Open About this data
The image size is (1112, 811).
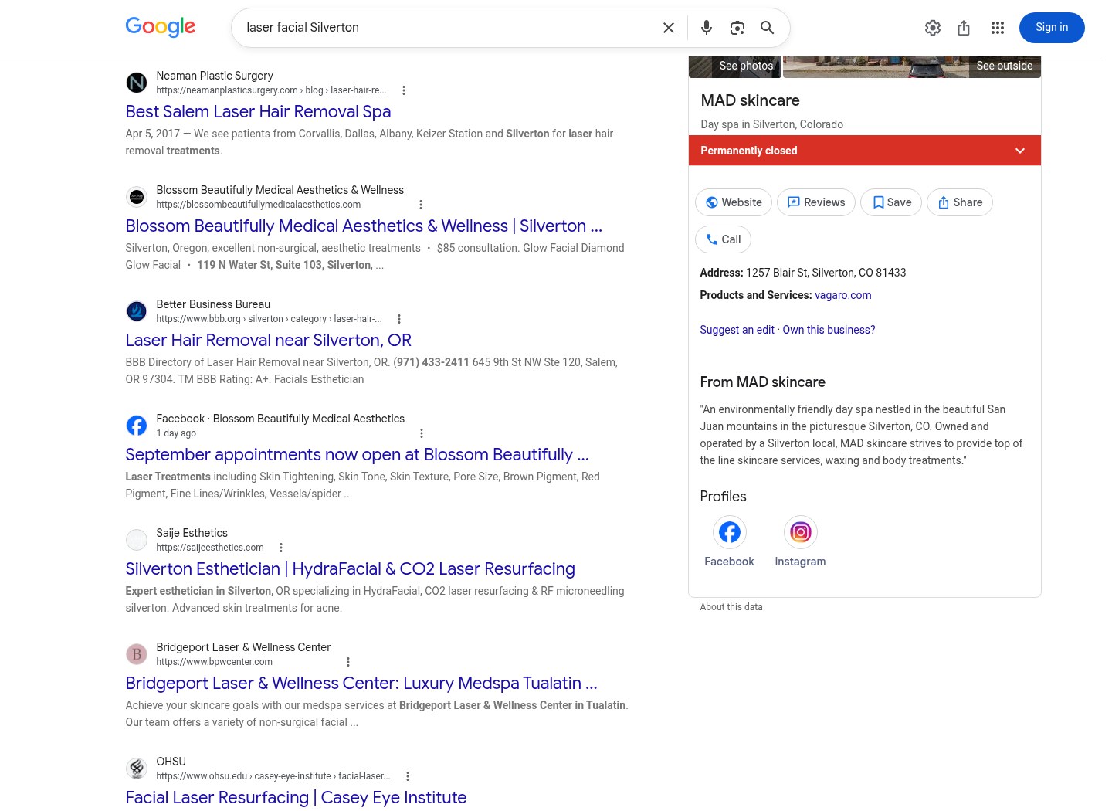pyautogui.click(x=731, y=607)
